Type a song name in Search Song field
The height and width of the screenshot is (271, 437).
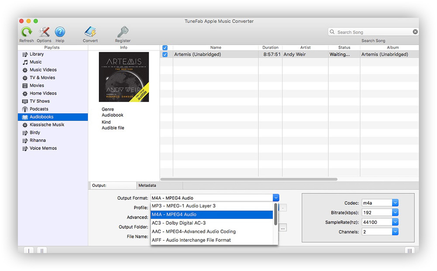[373, 31]
